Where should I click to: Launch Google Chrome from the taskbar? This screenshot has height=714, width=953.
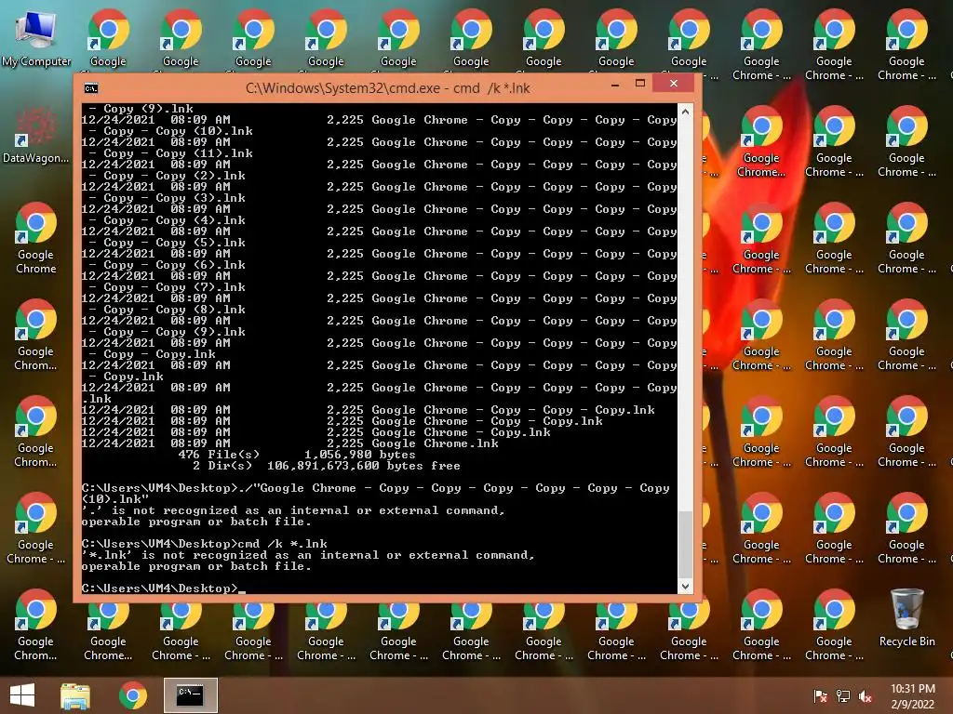pos(133,695)
